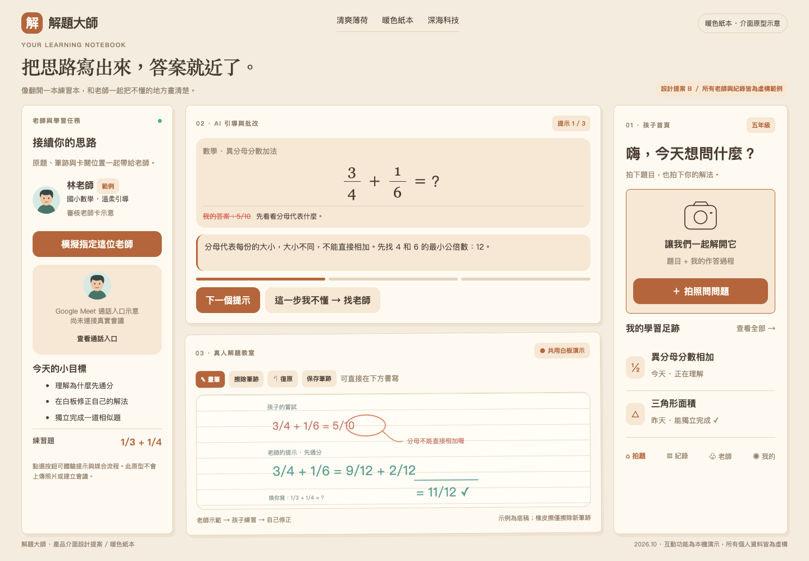Open 三角形面積 learning record
This screenshot has width=809, height=561.
pyautogui.click(x=701, y=412)
